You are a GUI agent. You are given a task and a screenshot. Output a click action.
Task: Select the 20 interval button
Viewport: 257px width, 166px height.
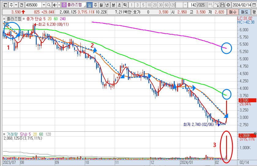[x=155, y=5]
